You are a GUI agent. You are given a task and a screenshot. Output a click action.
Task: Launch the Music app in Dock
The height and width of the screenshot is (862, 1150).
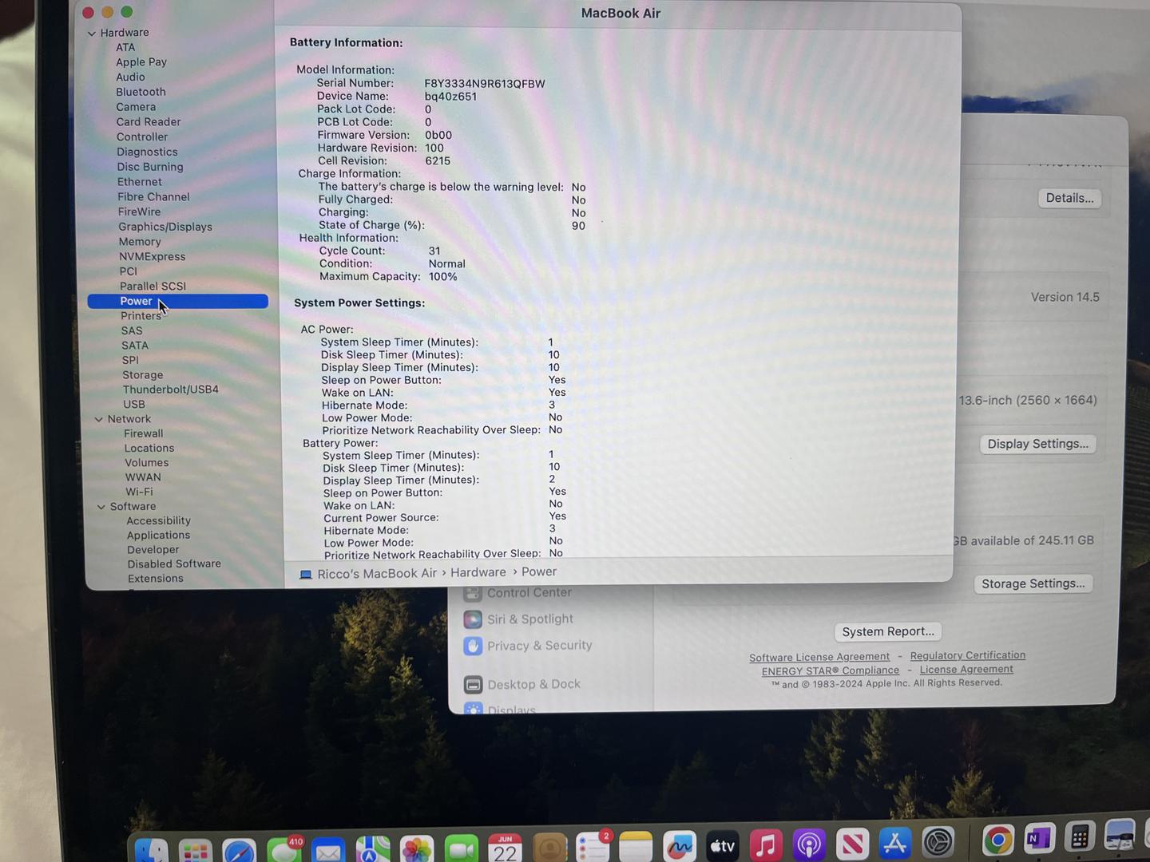[765, 844]
